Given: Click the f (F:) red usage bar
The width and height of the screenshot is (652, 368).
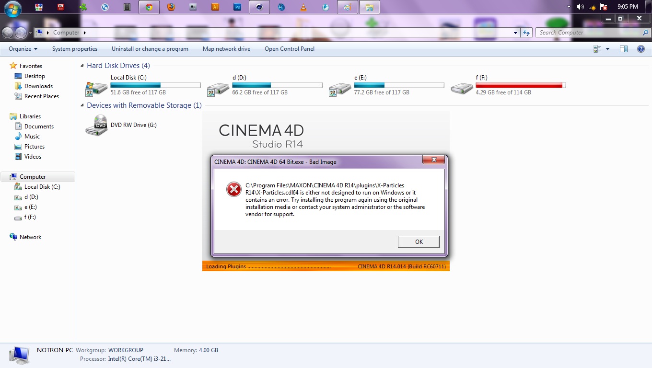Looking at the screenshot, I should (521, 85).
